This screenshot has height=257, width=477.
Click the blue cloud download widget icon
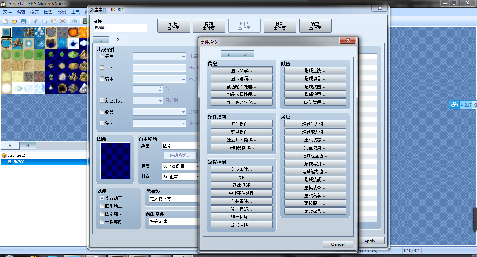pos(454,104)
